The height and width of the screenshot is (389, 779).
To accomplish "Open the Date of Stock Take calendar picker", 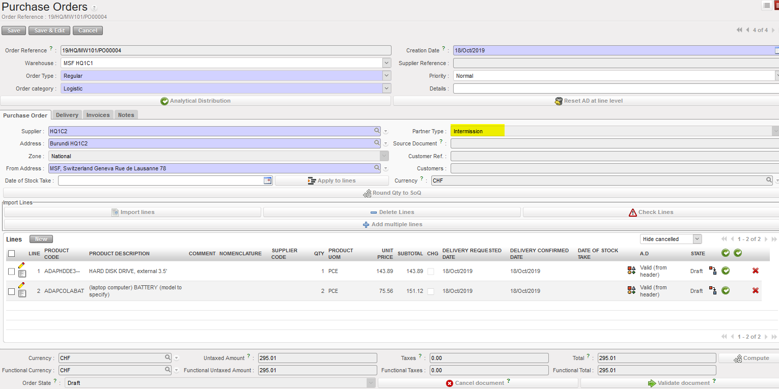I will pos(268,181).
